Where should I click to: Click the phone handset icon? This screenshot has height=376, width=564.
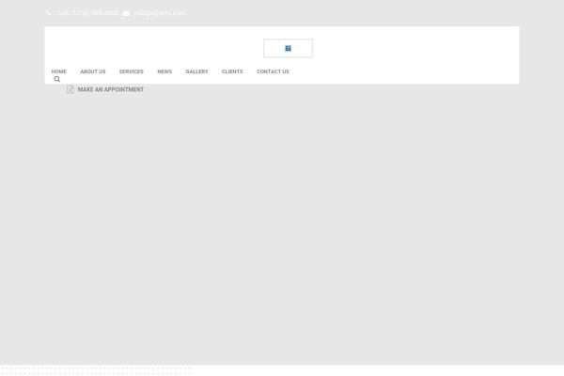coord(49,12)
